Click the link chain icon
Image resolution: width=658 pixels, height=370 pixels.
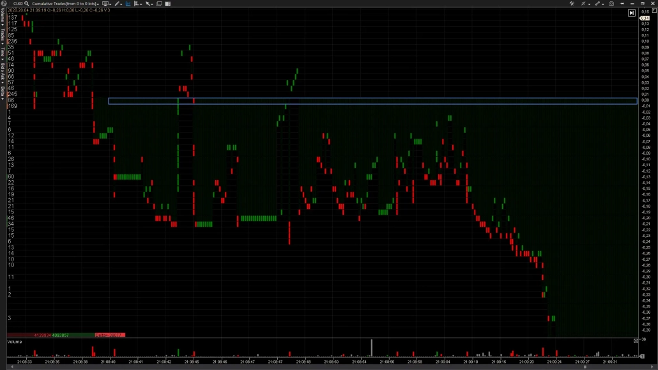tap(597, 4)
